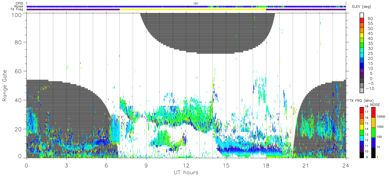Click the NOISE colorbar title
Screen dimensions: 389x179
[375, 104]
